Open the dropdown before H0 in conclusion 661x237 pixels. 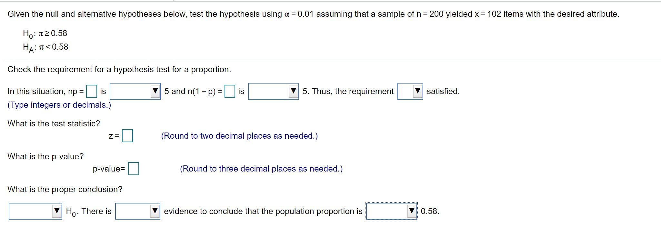coord(35,211)
